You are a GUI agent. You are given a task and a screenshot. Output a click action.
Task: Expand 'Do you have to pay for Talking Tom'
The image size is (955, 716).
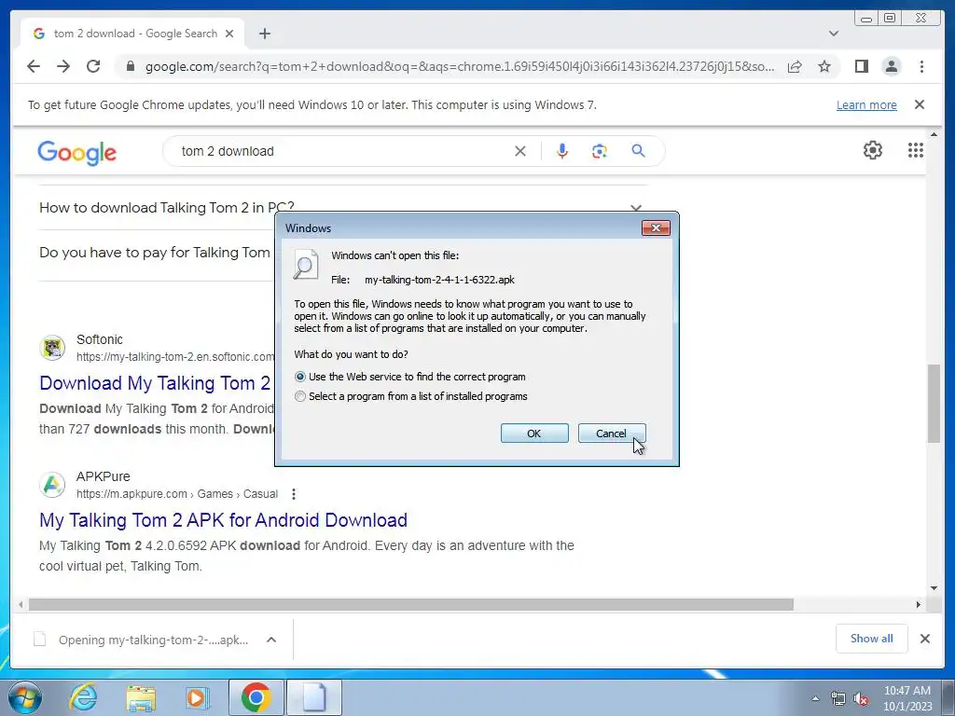[x=155, y=252]
